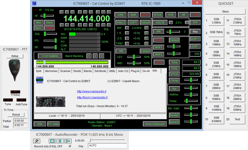248x150 pixels.
Task: Click QUICKSET Store button
Action: coord(225,12)
